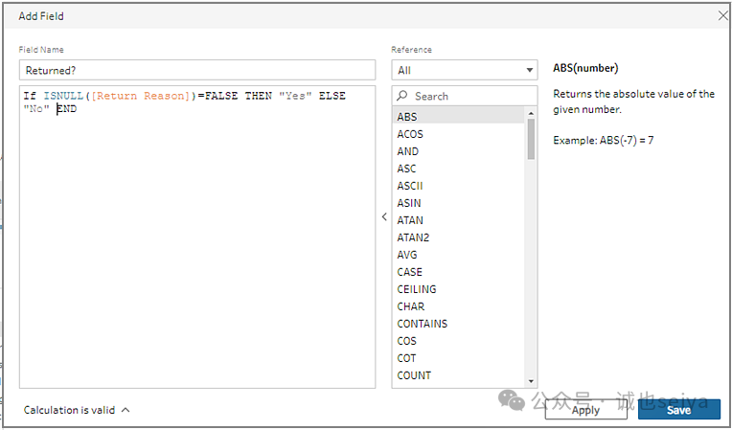Click the ABS(number) help heading
732x430 pixels.
click(585, 68)
